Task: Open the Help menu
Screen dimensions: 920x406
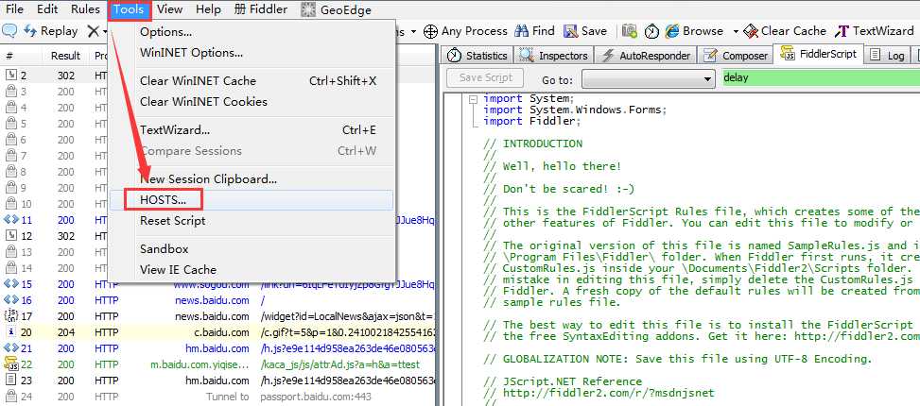Action: pos(208,9)
